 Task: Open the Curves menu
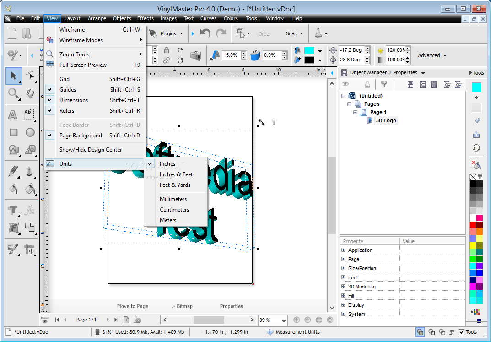tap(208, 18)
